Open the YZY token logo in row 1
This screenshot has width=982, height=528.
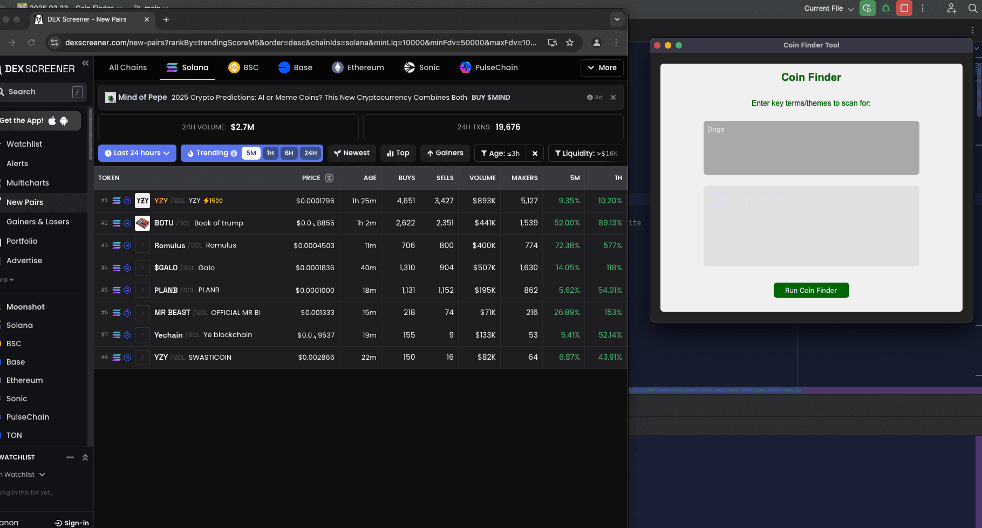tap(142, 201)
